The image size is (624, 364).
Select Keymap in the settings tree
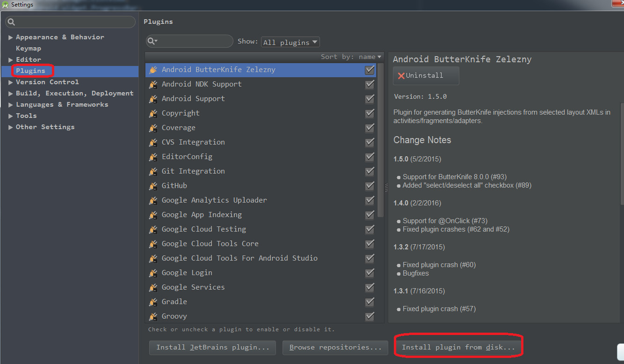[29, 49]
